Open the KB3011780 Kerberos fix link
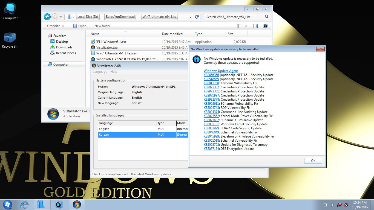This screenshot has height=210, width=374. pos(211,83)
